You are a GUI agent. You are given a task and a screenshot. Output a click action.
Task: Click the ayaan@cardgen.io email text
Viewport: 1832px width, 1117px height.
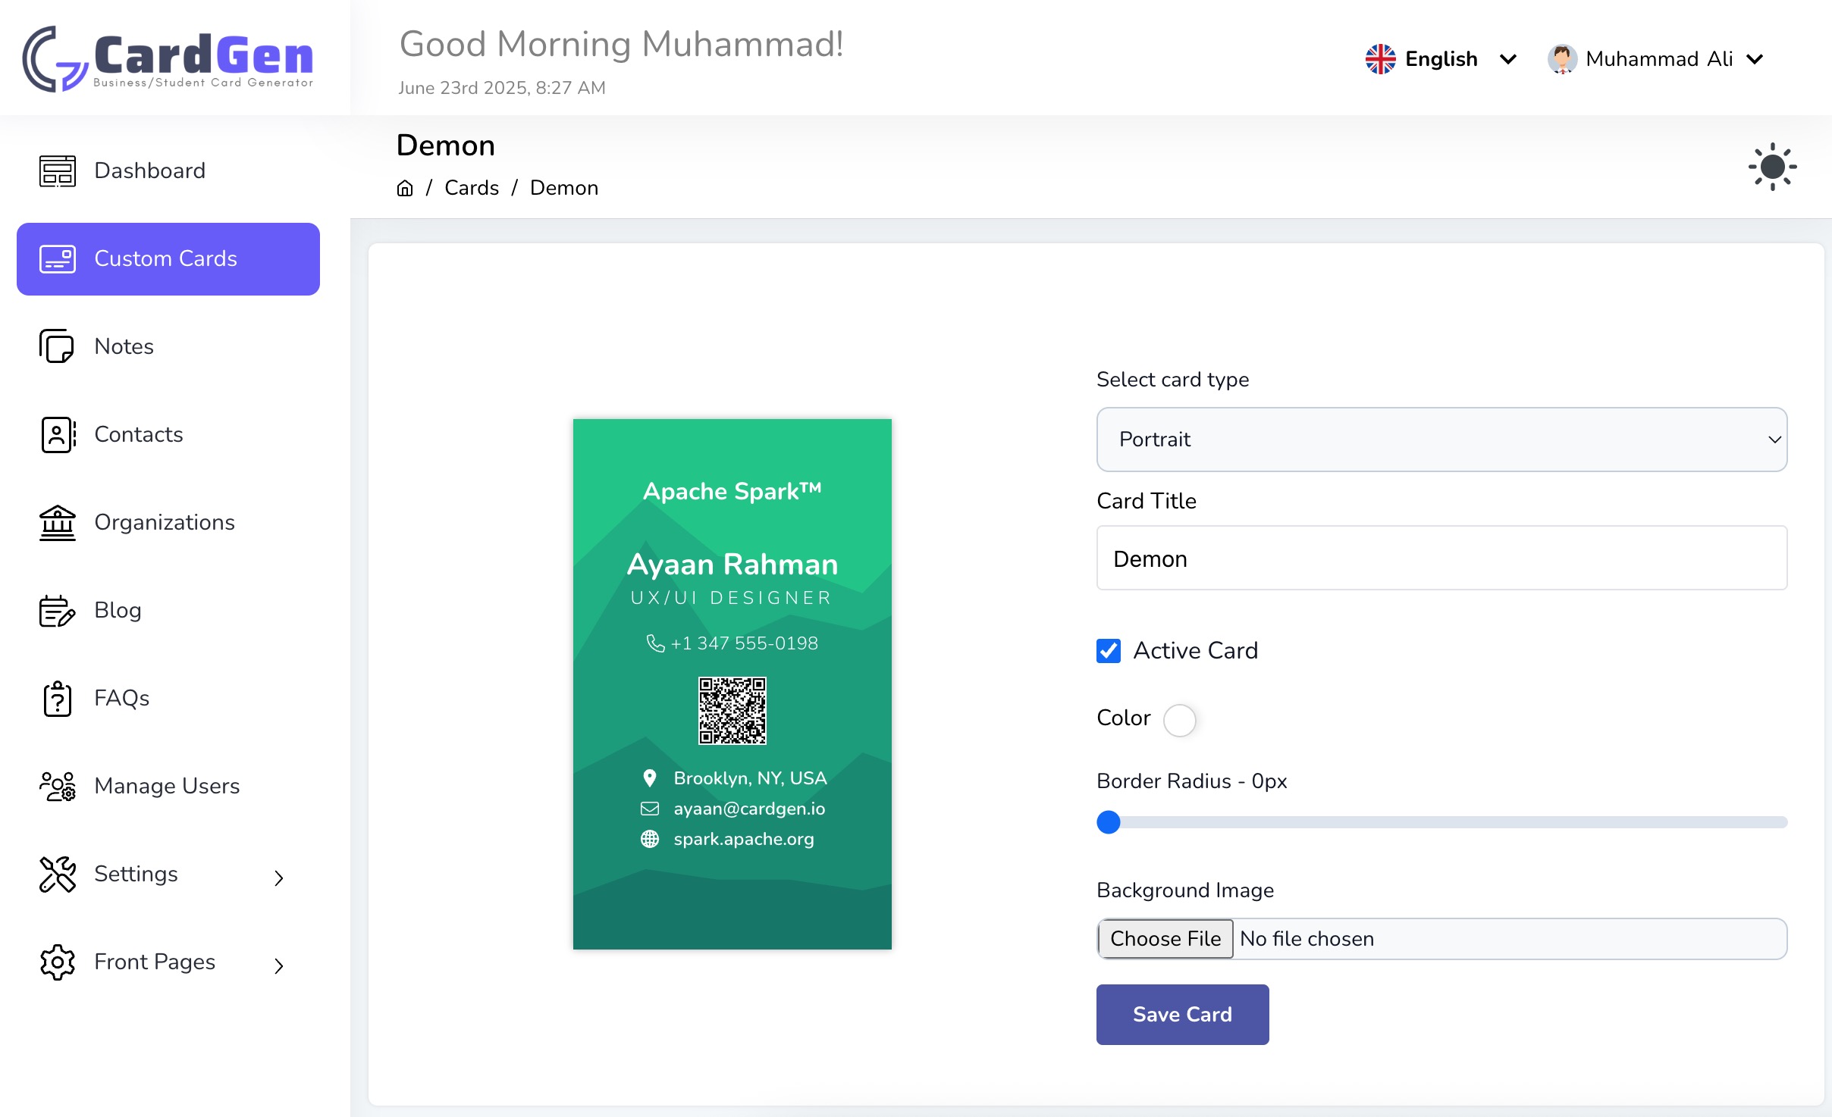pos(749,809)
